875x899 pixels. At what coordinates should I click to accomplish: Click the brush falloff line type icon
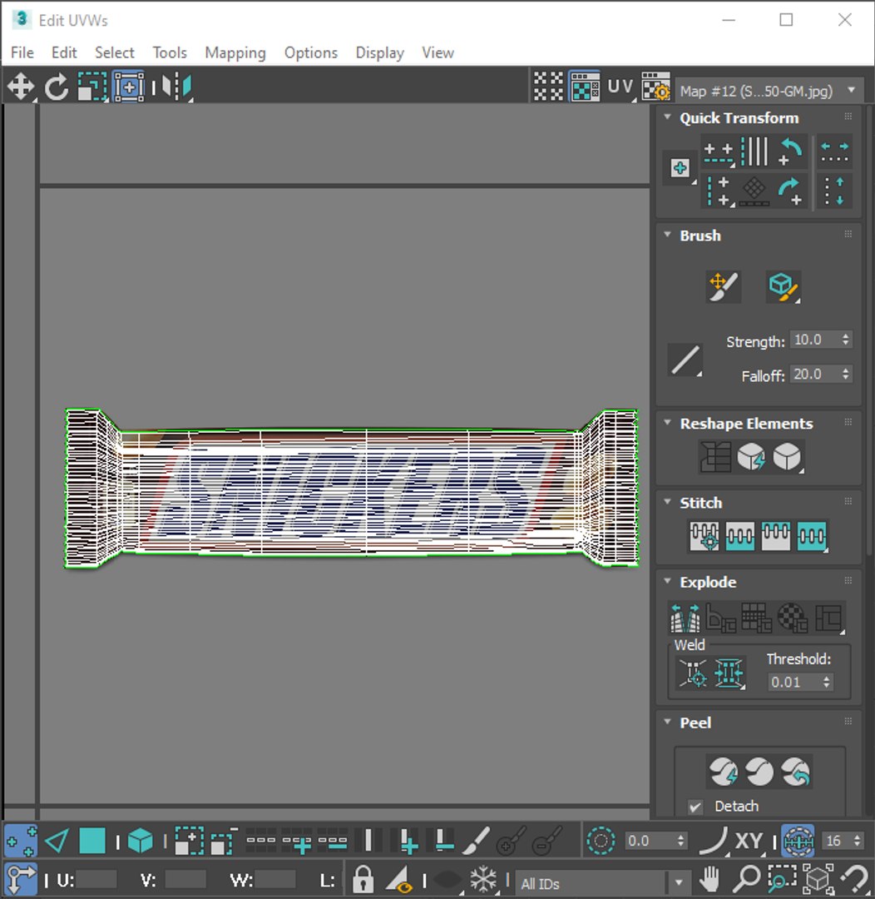(x=685, y=360)
